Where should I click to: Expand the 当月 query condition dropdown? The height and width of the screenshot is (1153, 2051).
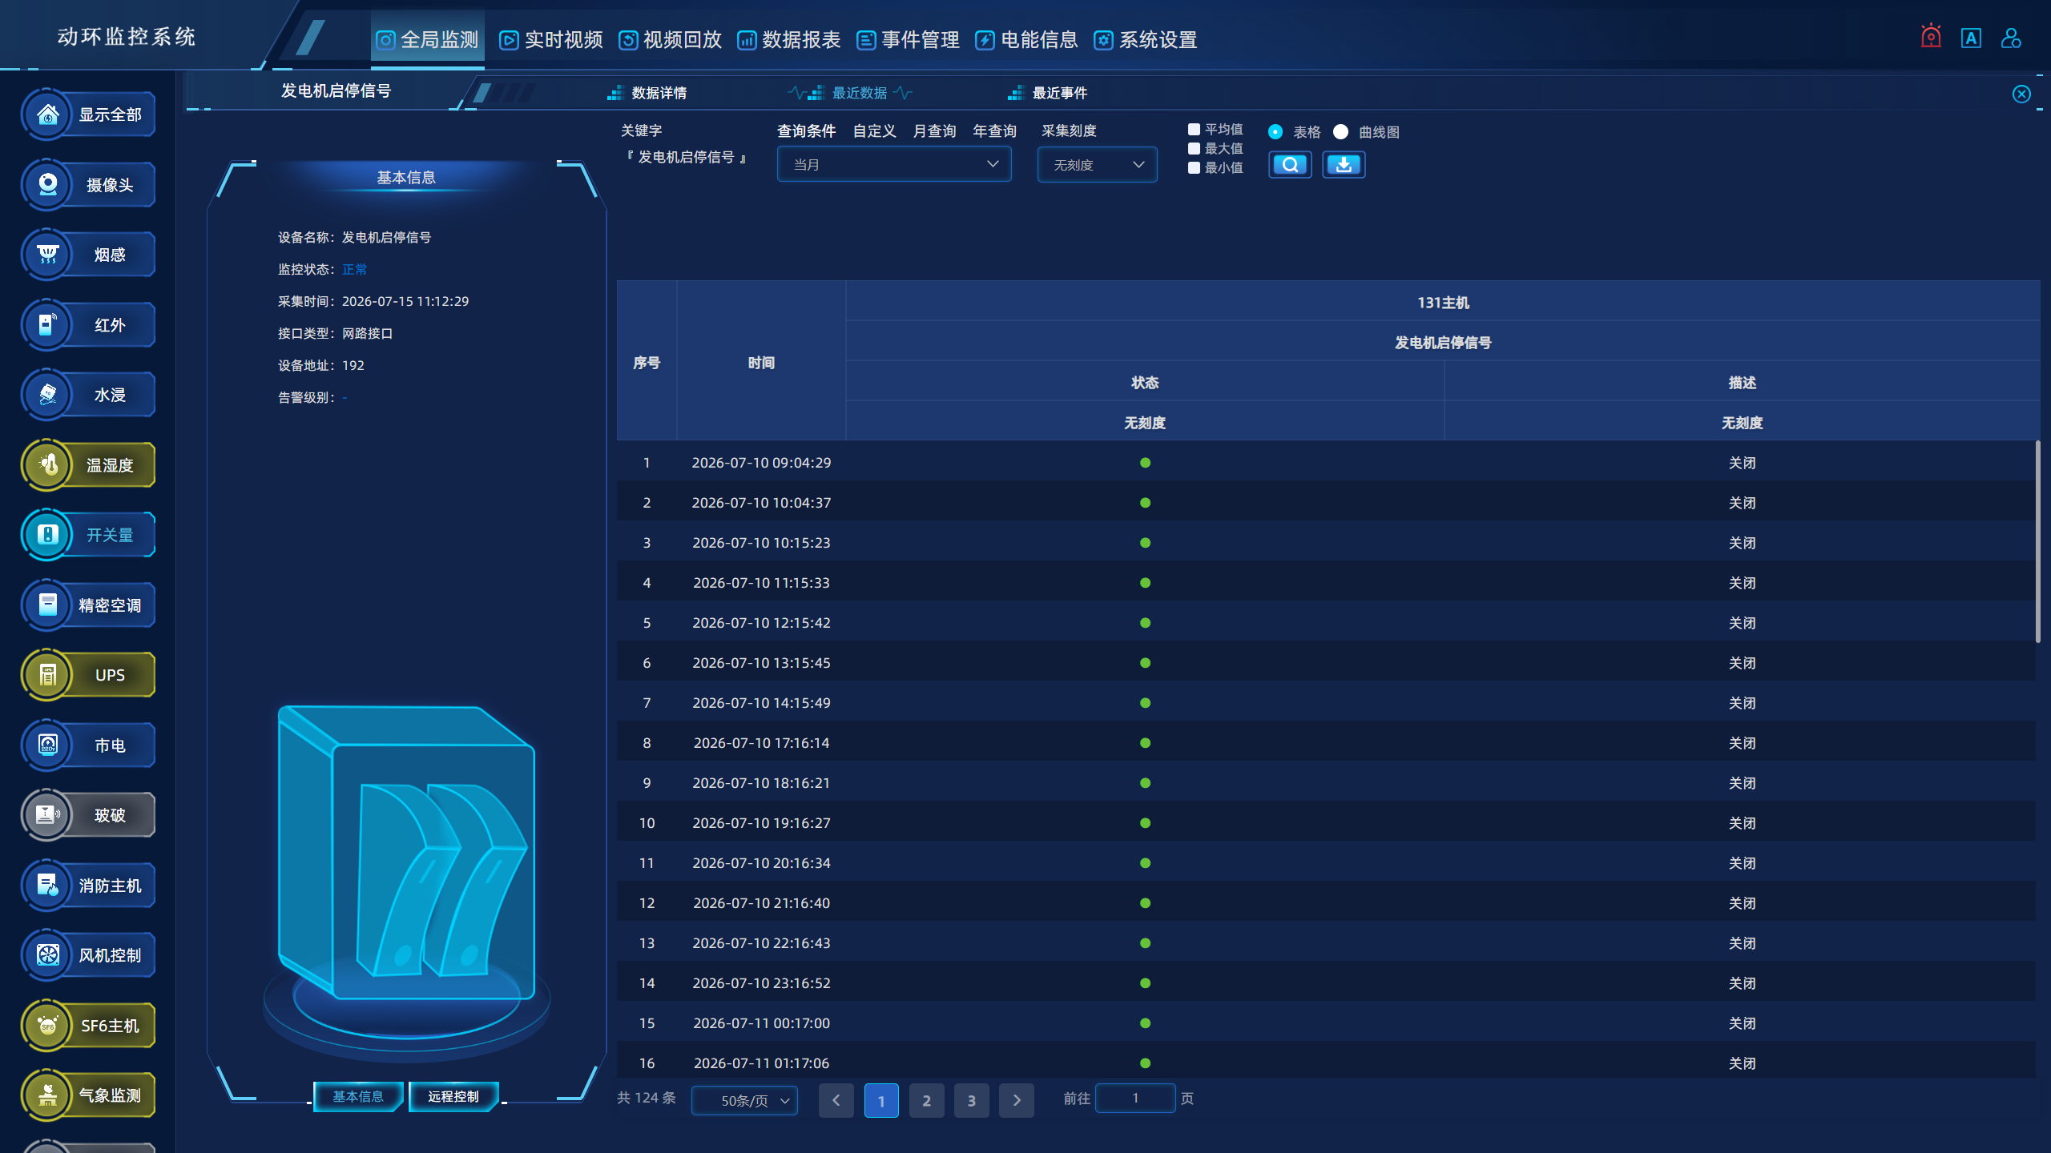point(894,164)
